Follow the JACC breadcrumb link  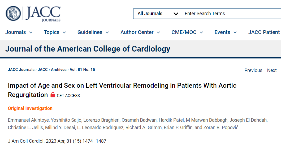pyautogui.click(x=43, y=70)
